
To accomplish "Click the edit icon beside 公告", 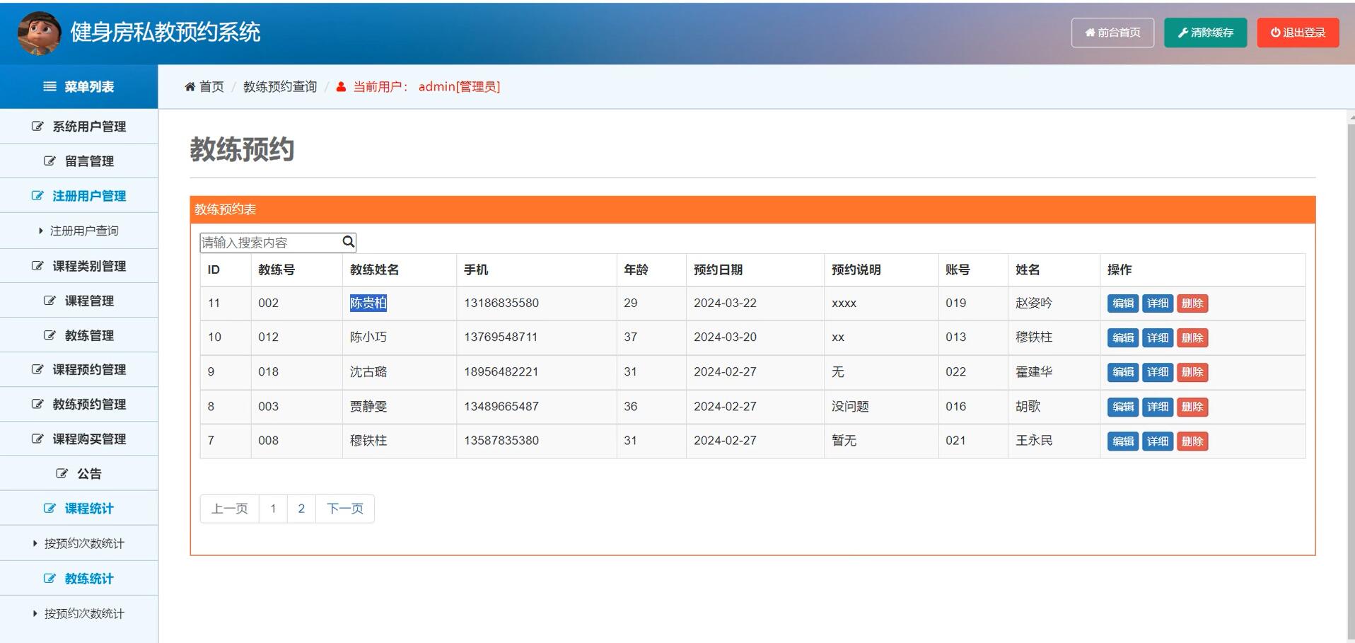I will tap(62, 474).
